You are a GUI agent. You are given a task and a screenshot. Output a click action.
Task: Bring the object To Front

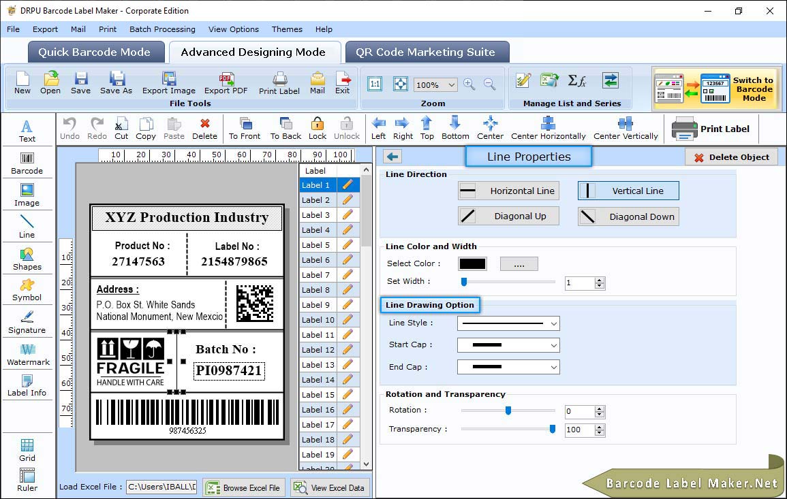(245, 129)
